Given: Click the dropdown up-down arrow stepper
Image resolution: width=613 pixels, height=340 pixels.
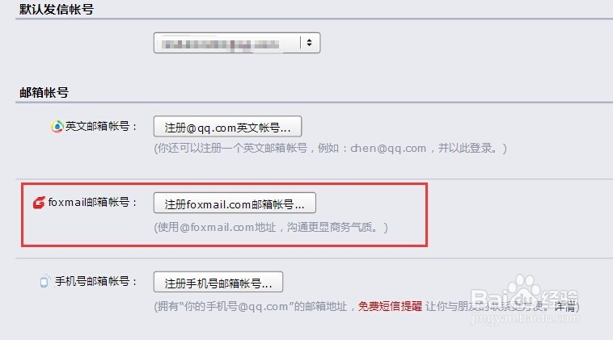Looking at the screenshot, I should tap(309, 43).
